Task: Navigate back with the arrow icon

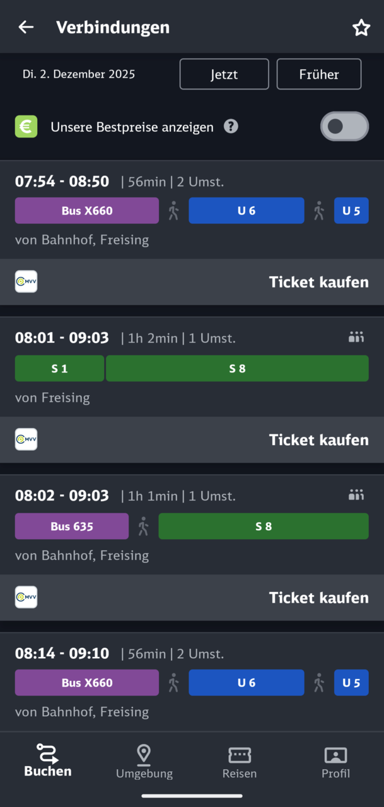Action: pyautogui.click(x=25, y=26)
